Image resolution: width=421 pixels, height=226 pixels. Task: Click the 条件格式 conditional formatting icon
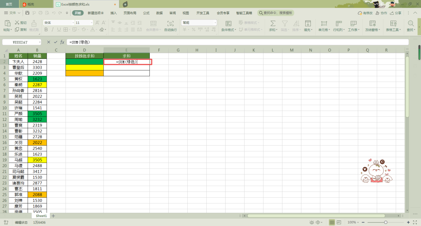pos(228,23)
